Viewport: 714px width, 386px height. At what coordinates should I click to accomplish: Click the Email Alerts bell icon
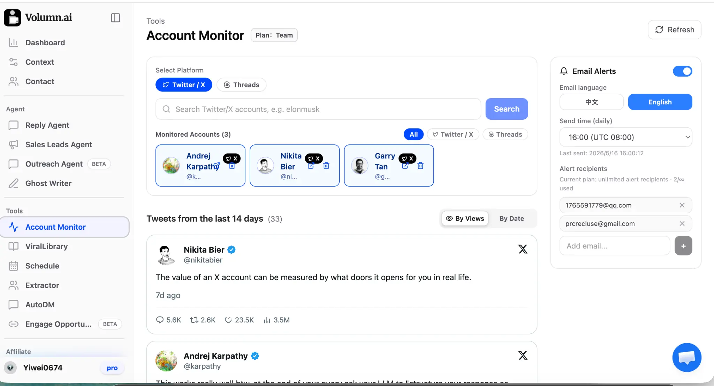(x=564, y=71)
